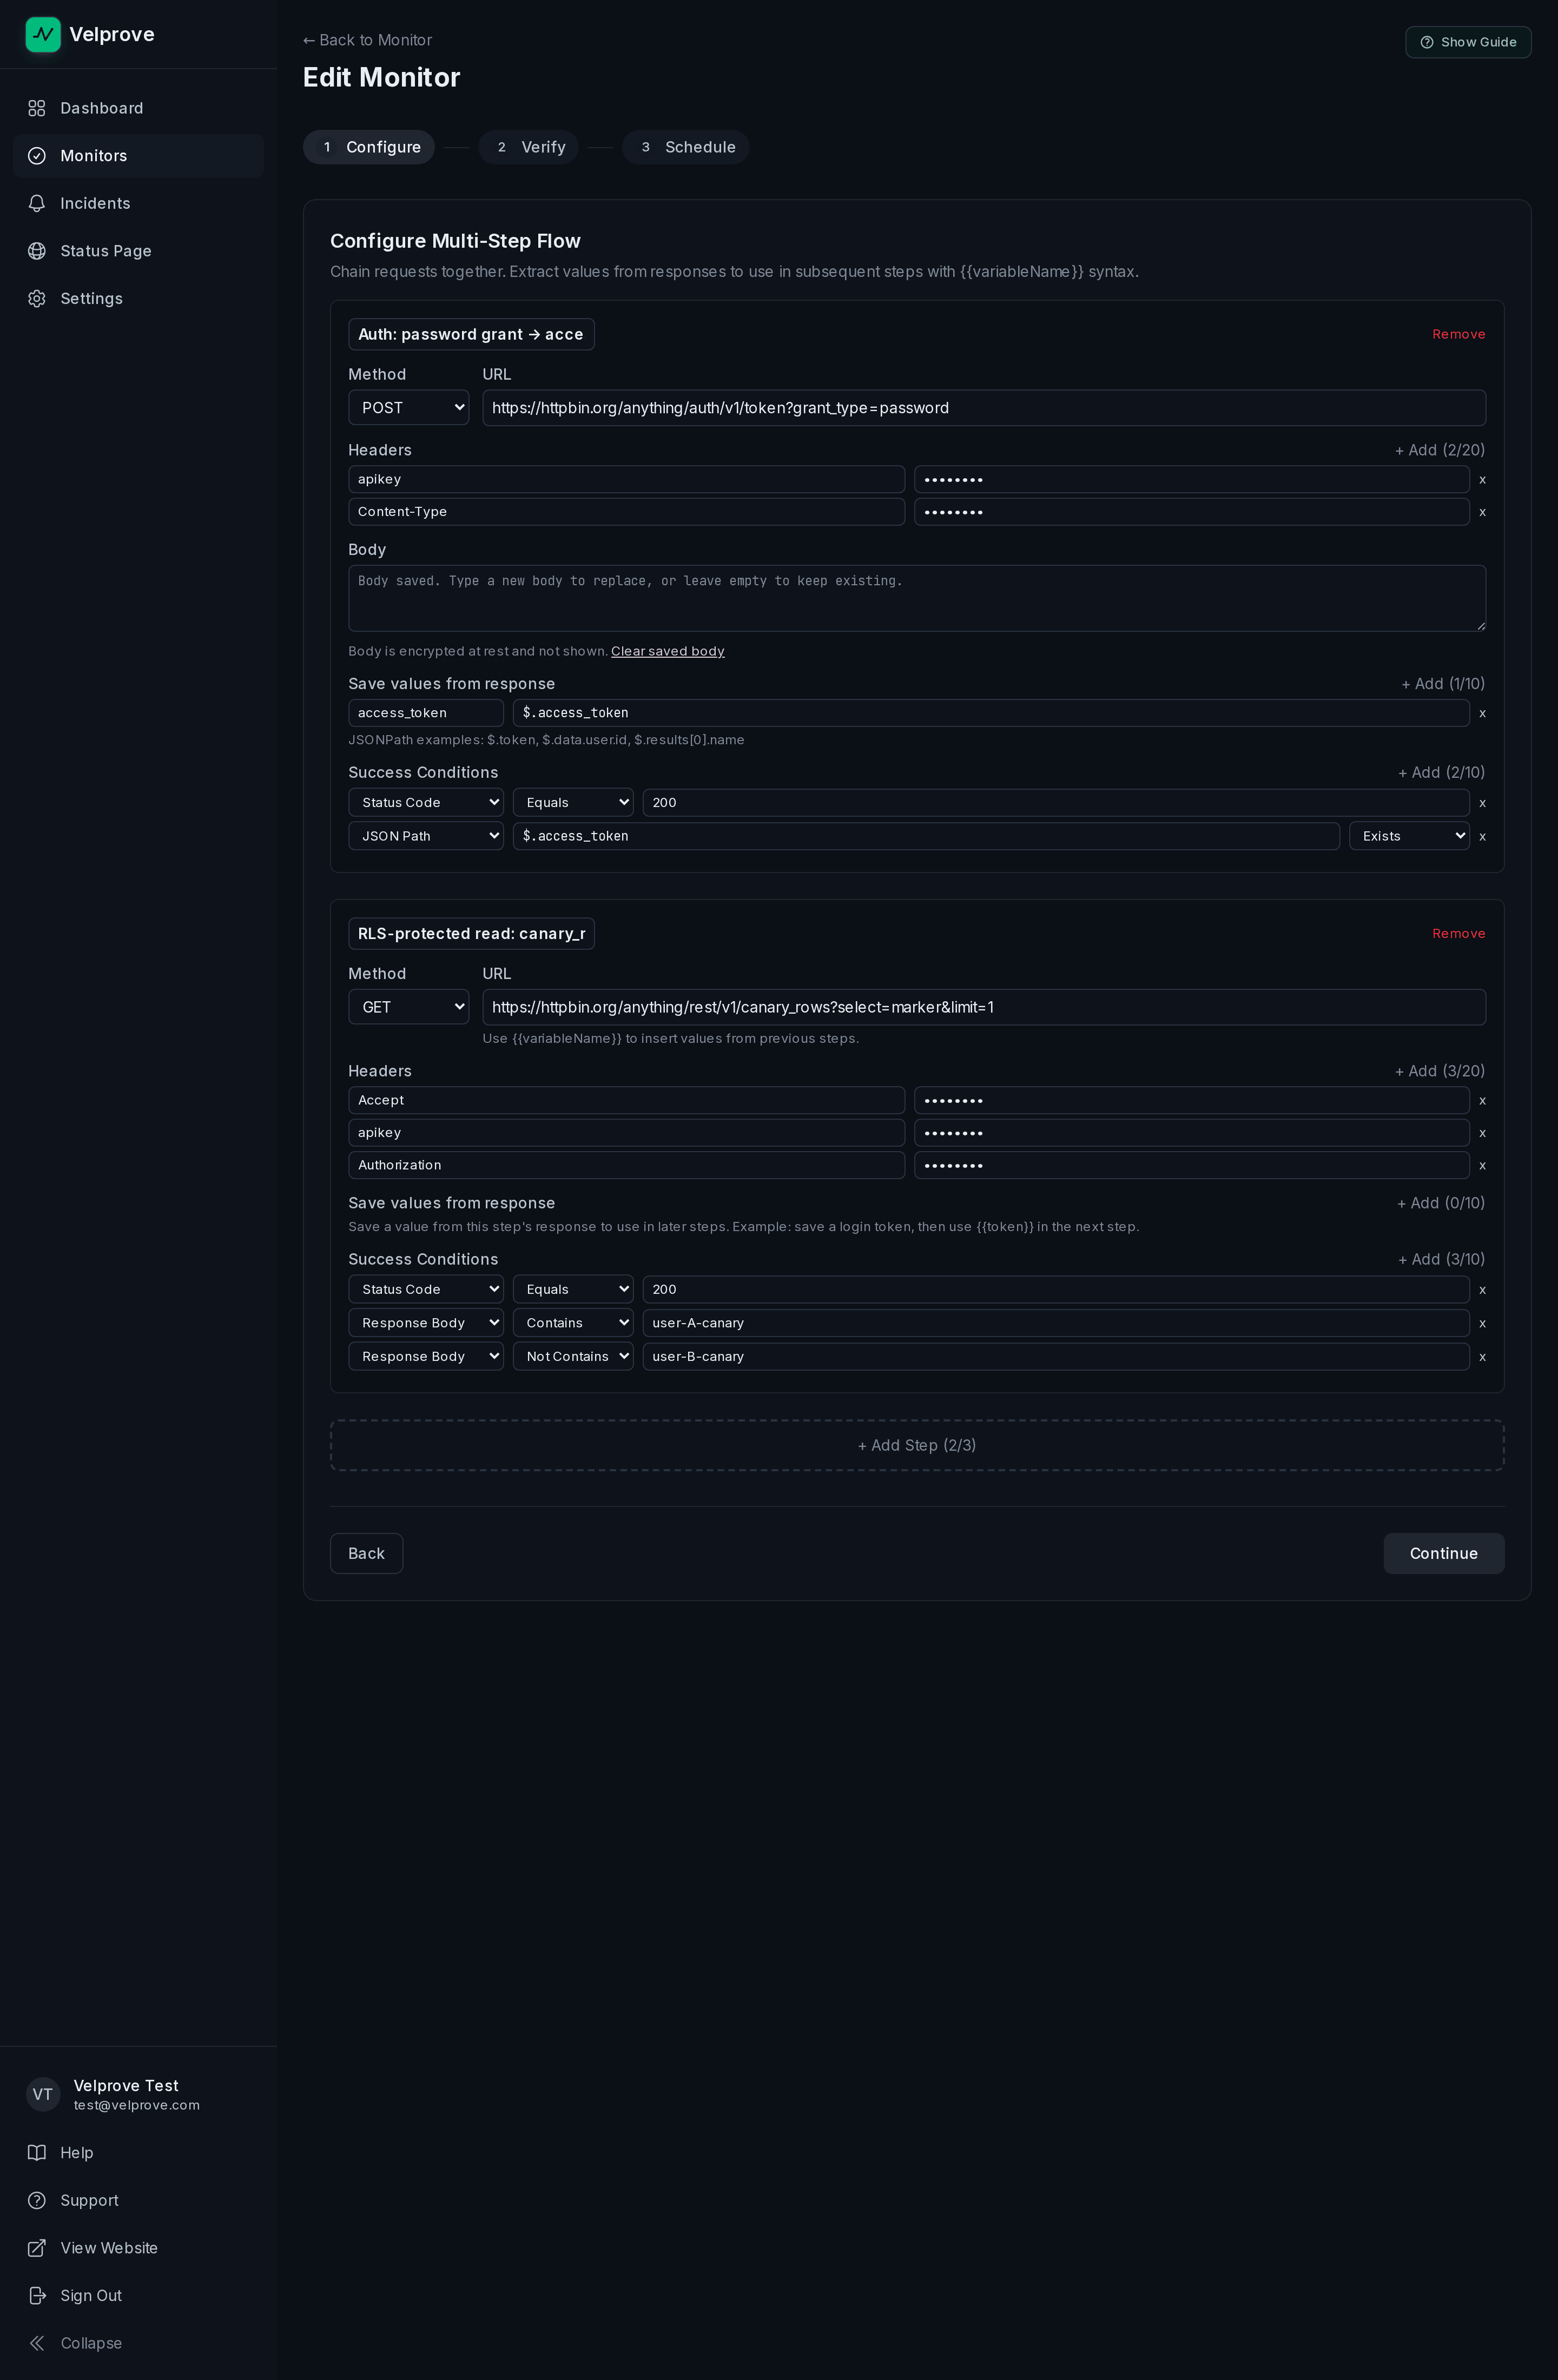The height and width of the screenshot is (2380, 1558).
Task: Click Clear saved body link
Action: pos(668,651)
